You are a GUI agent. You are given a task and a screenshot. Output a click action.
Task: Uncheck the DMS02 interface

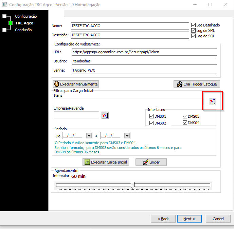(151, 123)
